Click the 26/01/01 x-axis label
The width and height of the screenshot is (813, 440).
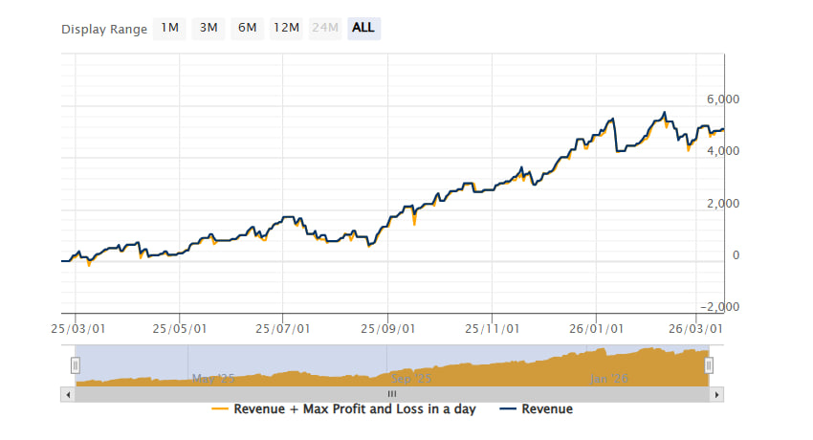point(596,329)
